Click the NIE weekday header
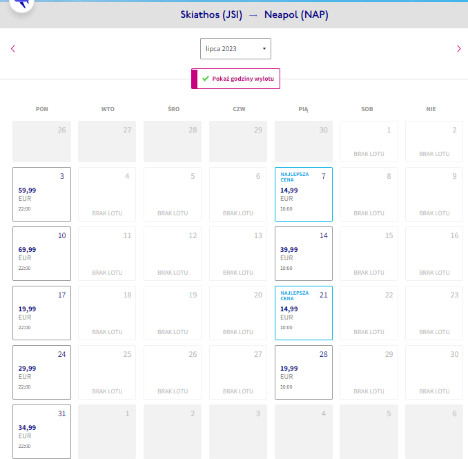The height and width of the screenshot is (459, 468). [x=431, y=109]
